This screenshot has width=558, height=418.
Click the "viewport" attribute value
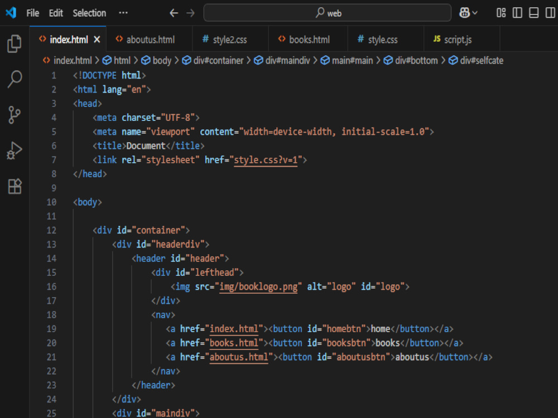(170, 132)
